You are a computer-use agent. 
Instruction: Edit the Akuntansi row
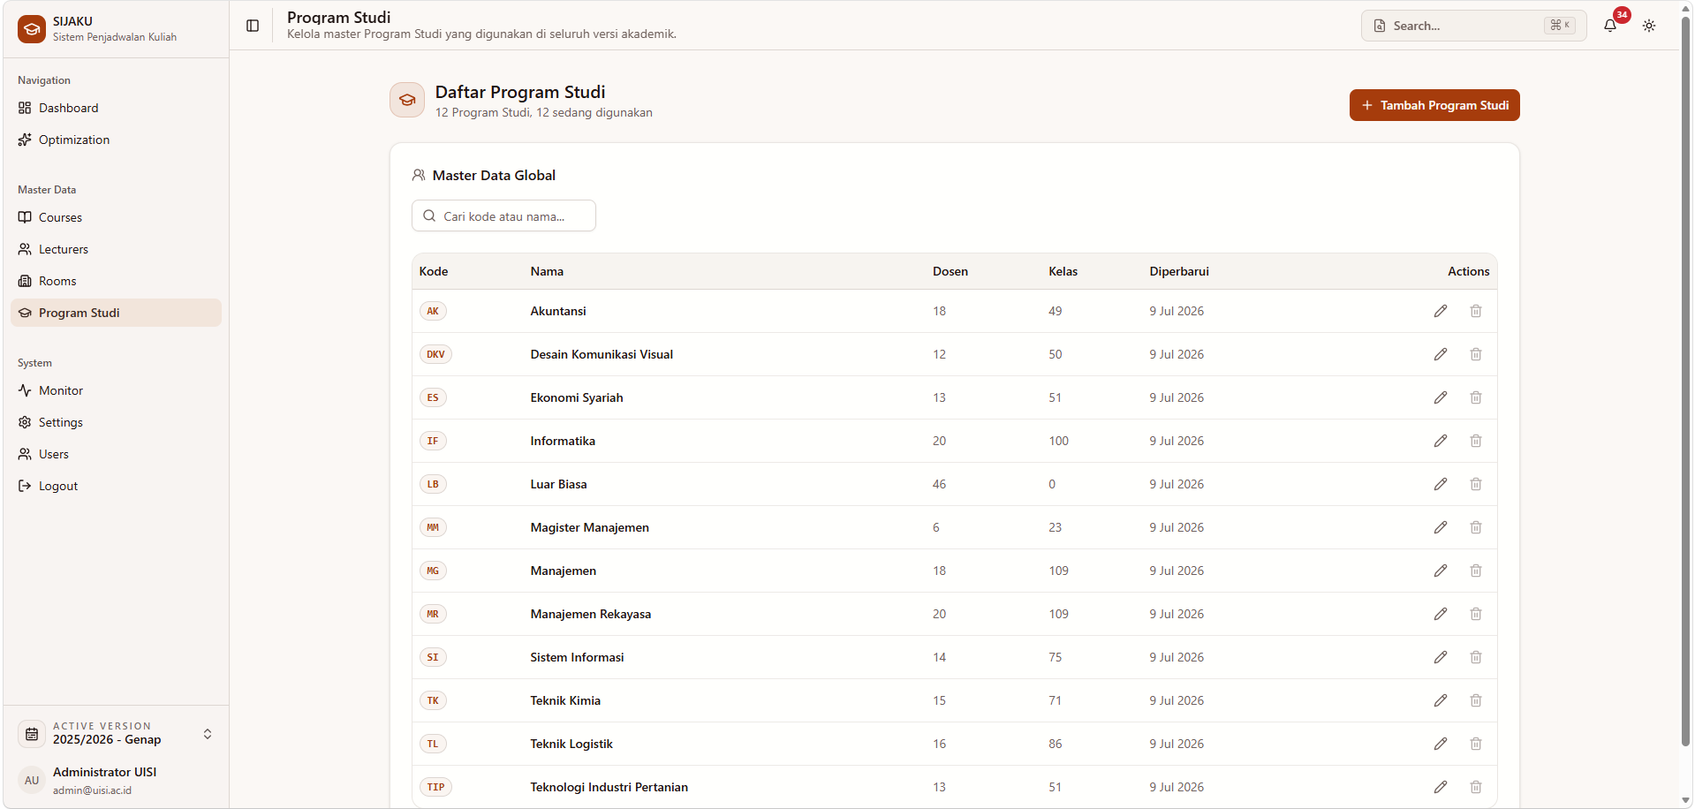[1441, 311]
